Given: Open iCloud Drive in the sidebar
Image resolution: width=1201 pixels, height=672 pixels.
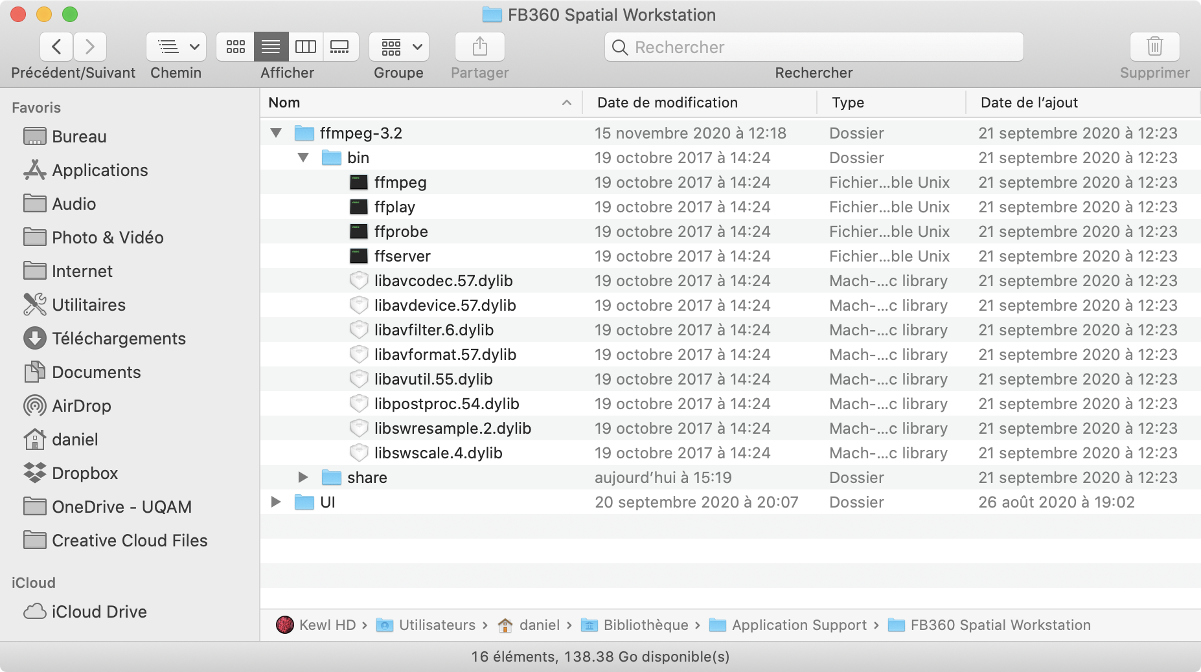Looking at the screenshot, I should point(99,612).
